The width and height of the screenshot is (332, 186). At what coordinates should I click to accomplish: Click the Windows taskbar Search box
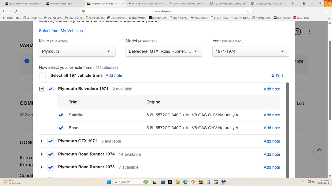point(132,182)
